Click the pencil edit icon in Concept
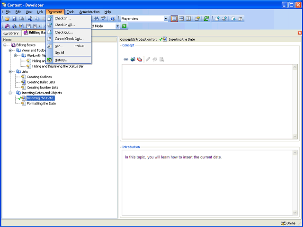303x227 pixels. (x=148, y=59)
